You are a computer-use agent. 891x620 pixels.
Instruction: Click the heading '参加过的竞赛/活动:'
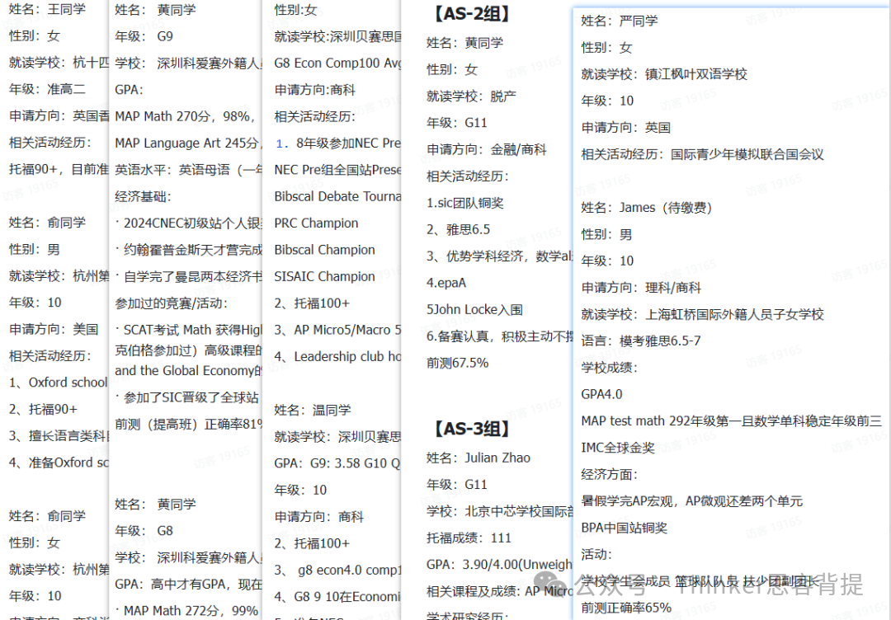click(x=171, y=303)
